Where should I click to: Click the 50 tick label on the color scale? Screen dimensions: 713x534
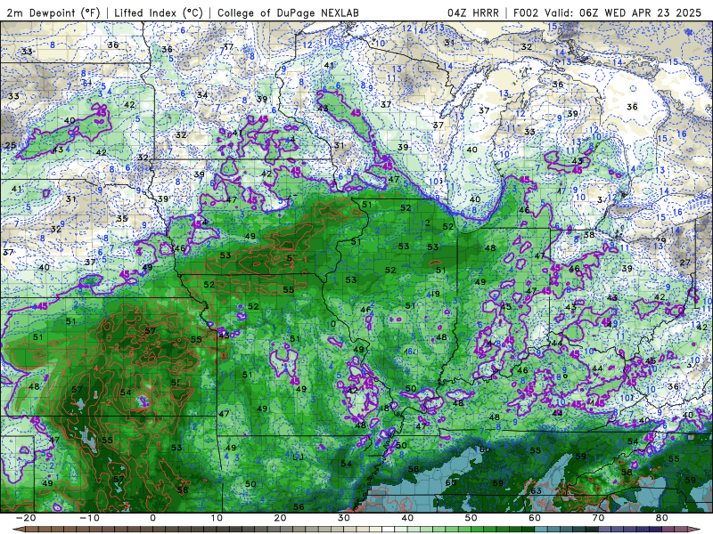(x=471, y=518)
